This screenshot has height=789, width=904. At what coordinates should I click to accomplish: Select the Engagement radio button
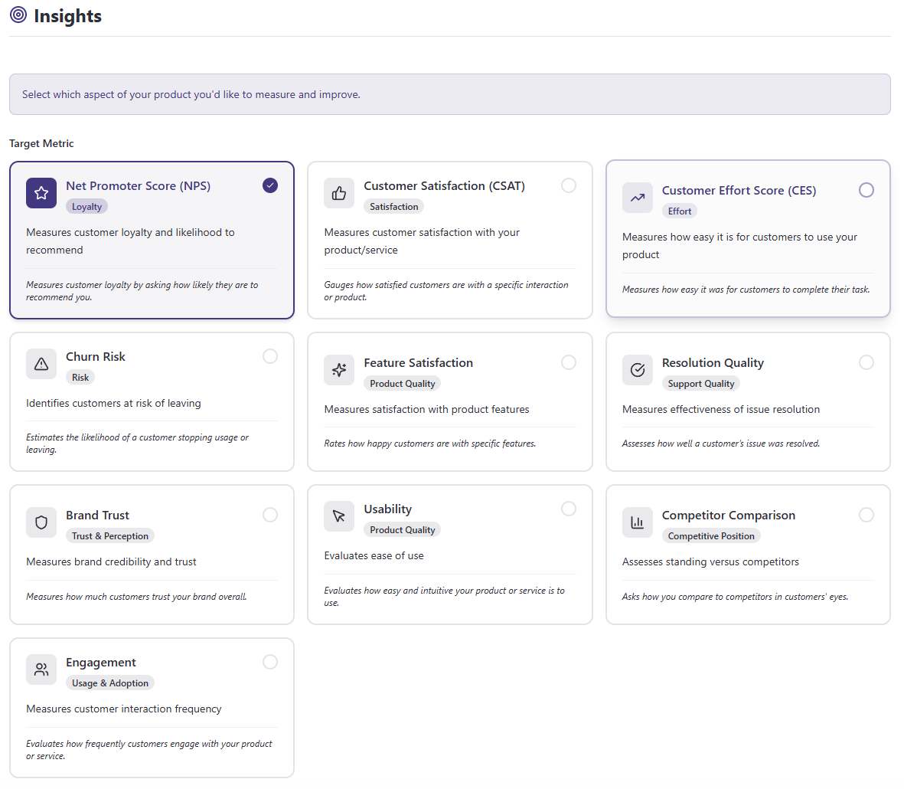[269, 662]
